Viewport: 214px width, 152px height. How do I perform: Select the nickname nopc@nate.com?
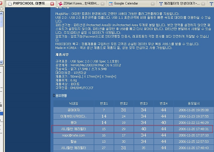click(73, 135)
